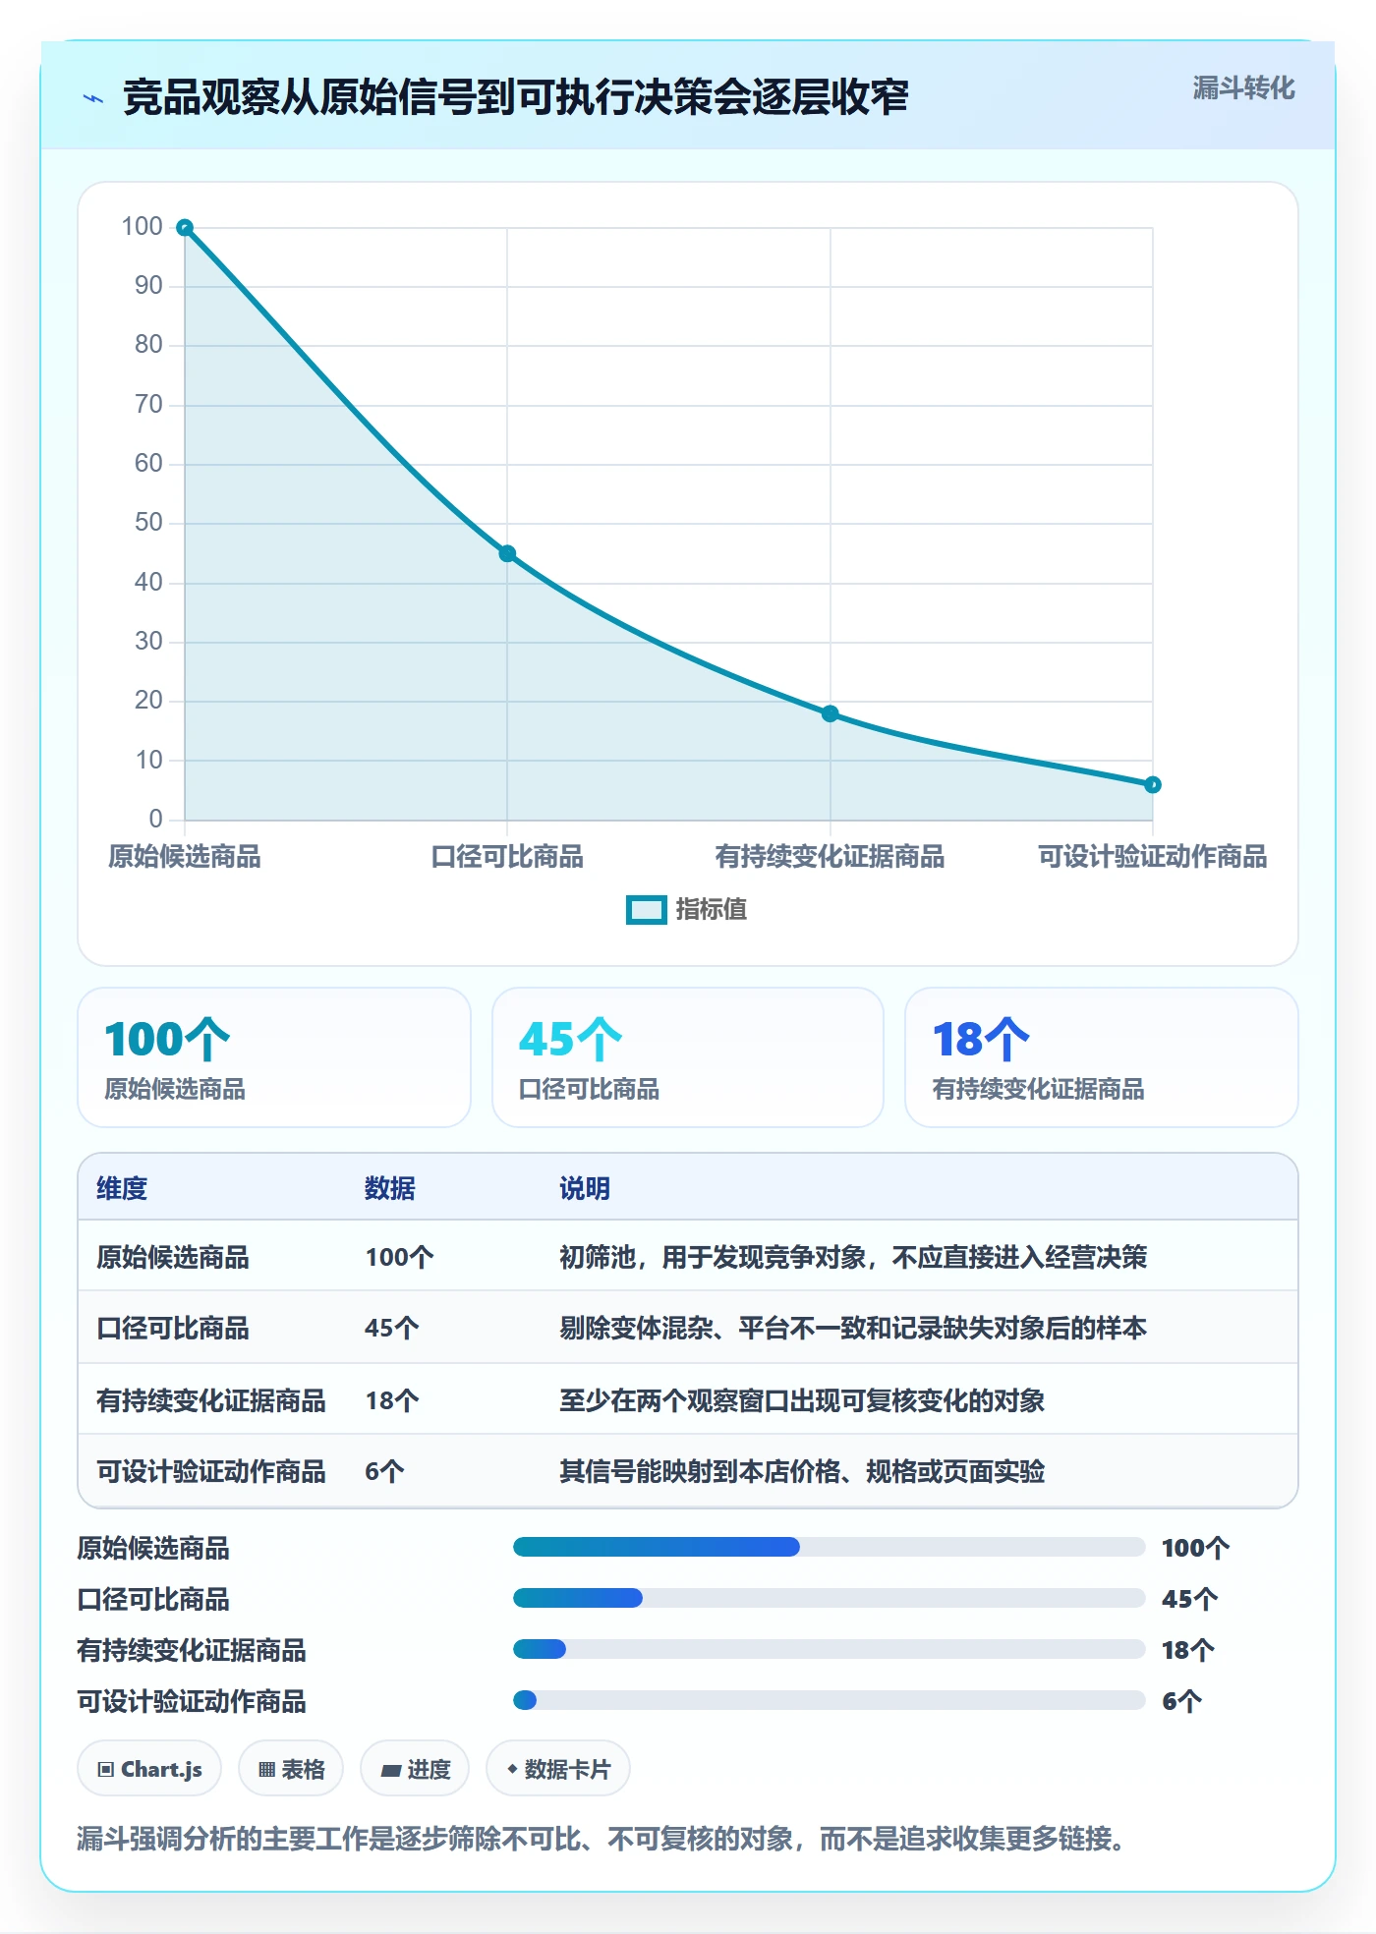Image resolution: width=1376 pixels, height=1934 pixels.
Task: Click the diamond icon in 数据卡片 chip
Action: 512,1769
